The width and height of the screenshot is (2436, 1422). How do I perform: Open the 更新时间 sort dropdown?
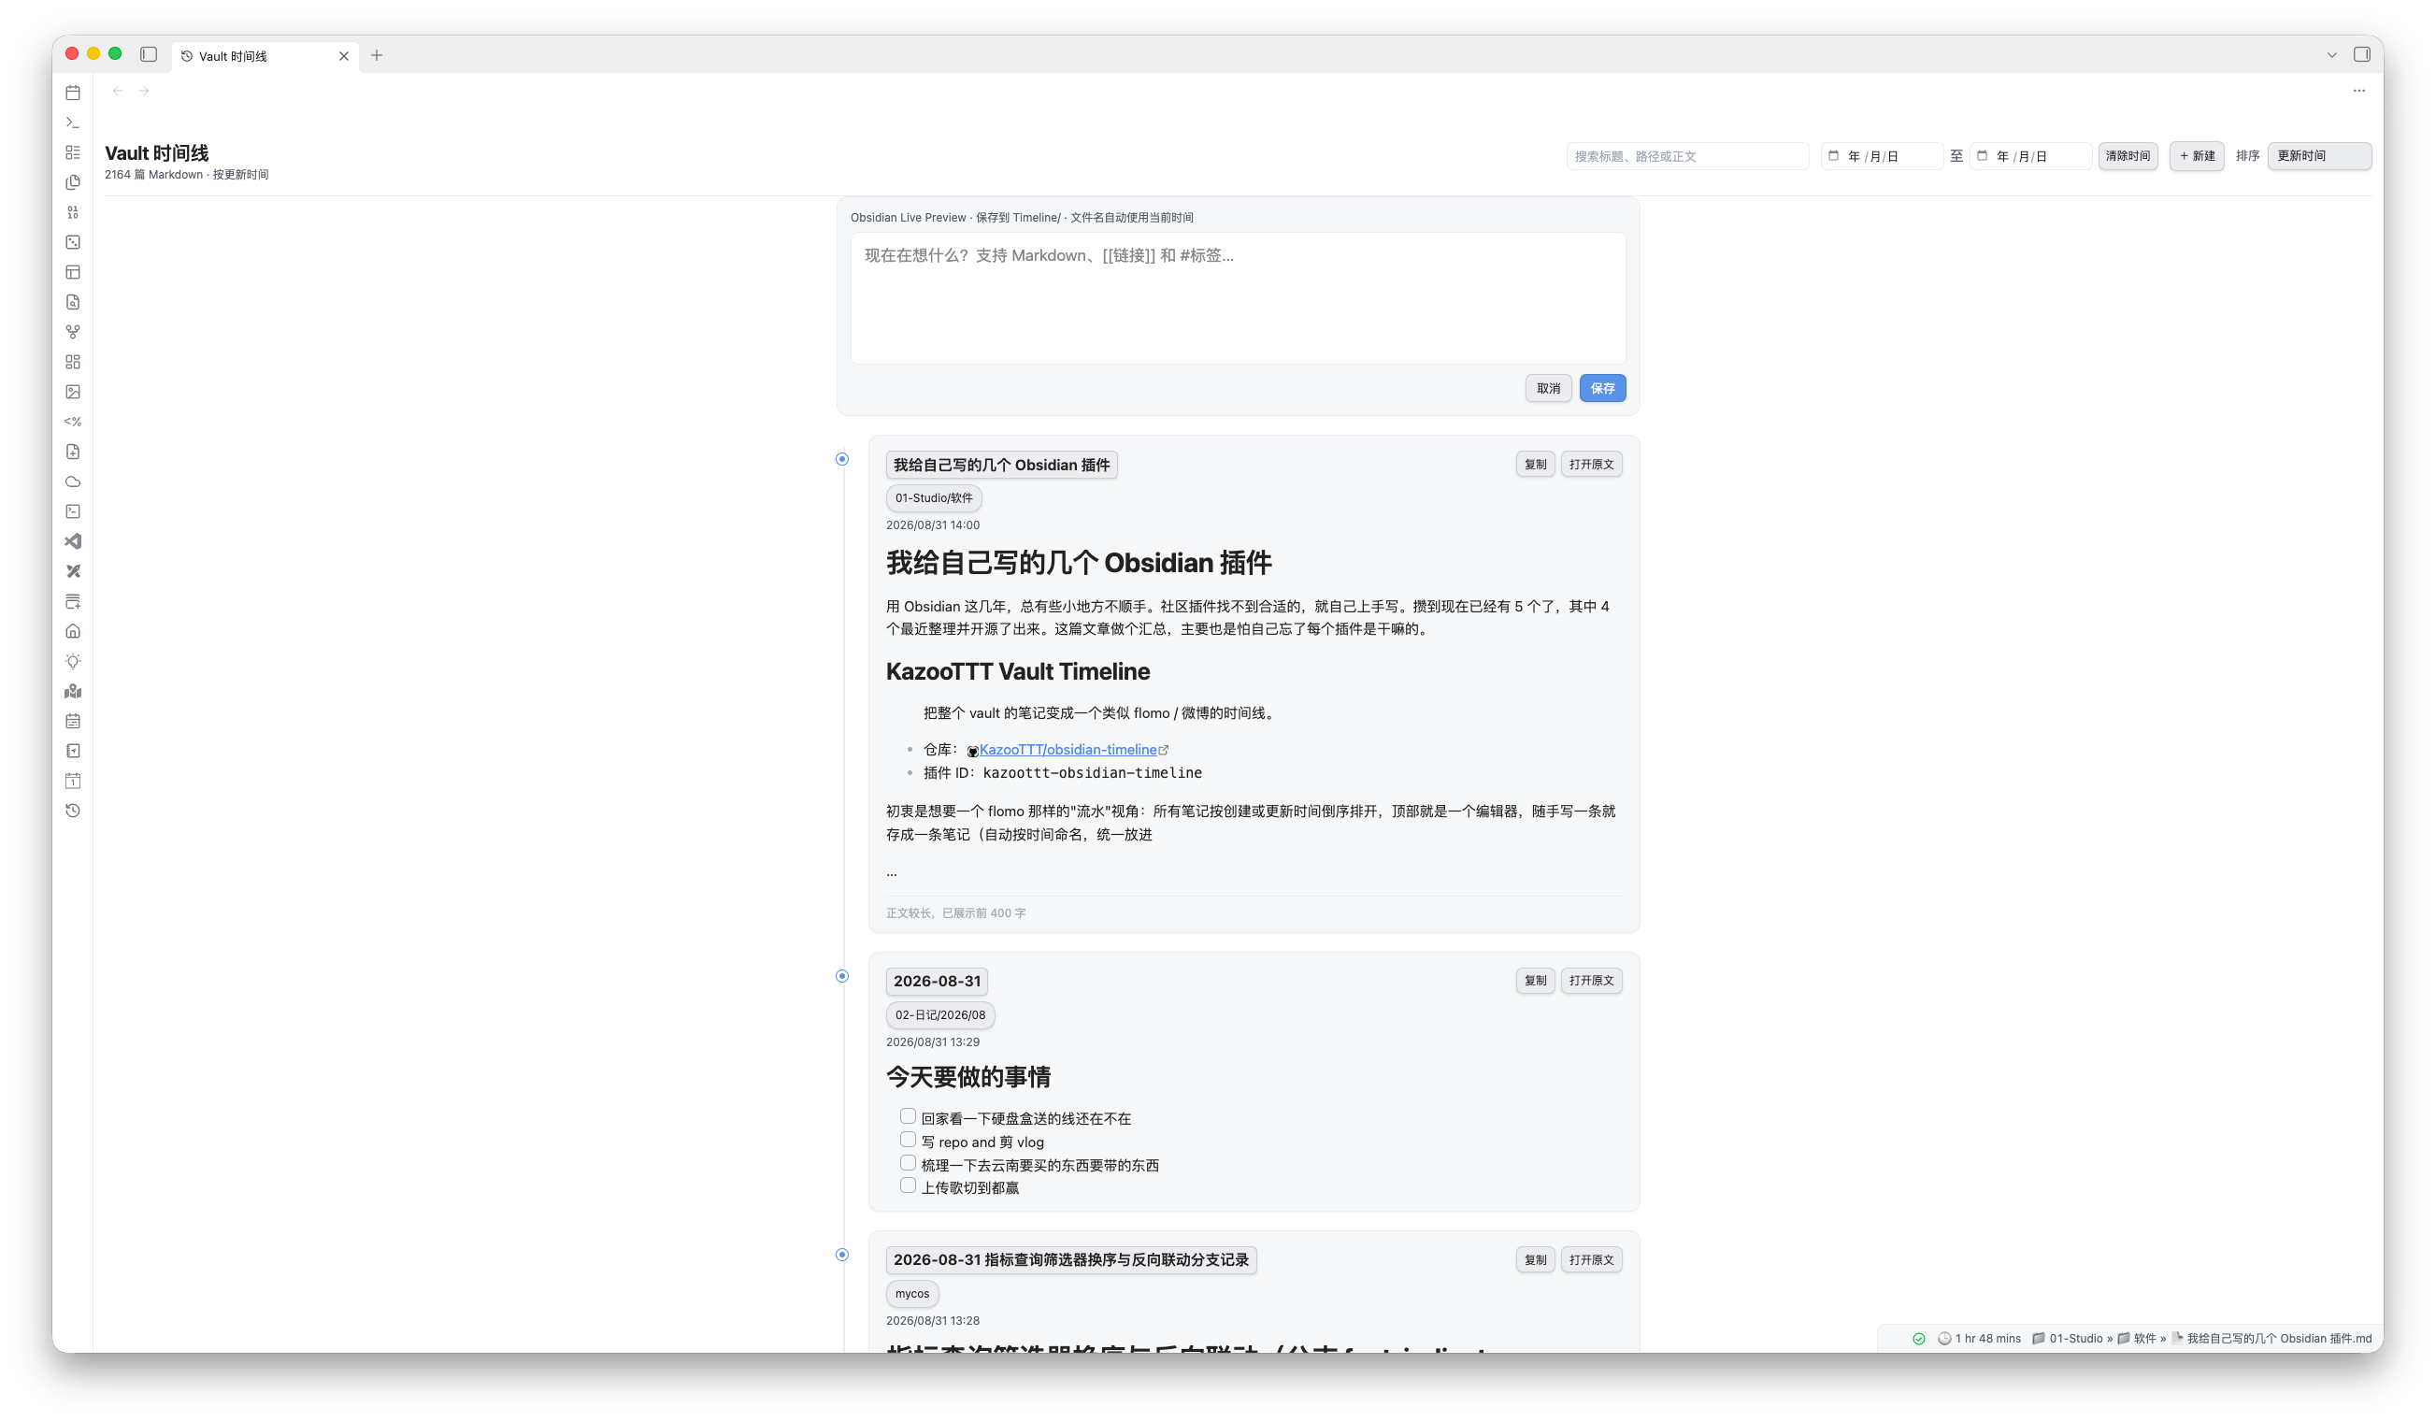point(2319,155)
